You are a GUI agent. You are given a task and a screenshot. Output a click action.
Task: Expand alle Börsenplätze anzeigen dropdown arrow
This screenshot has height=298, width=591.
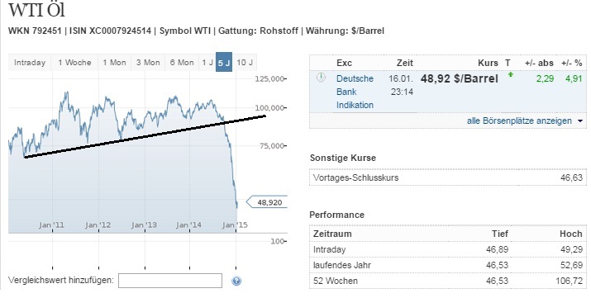[580, 121]
